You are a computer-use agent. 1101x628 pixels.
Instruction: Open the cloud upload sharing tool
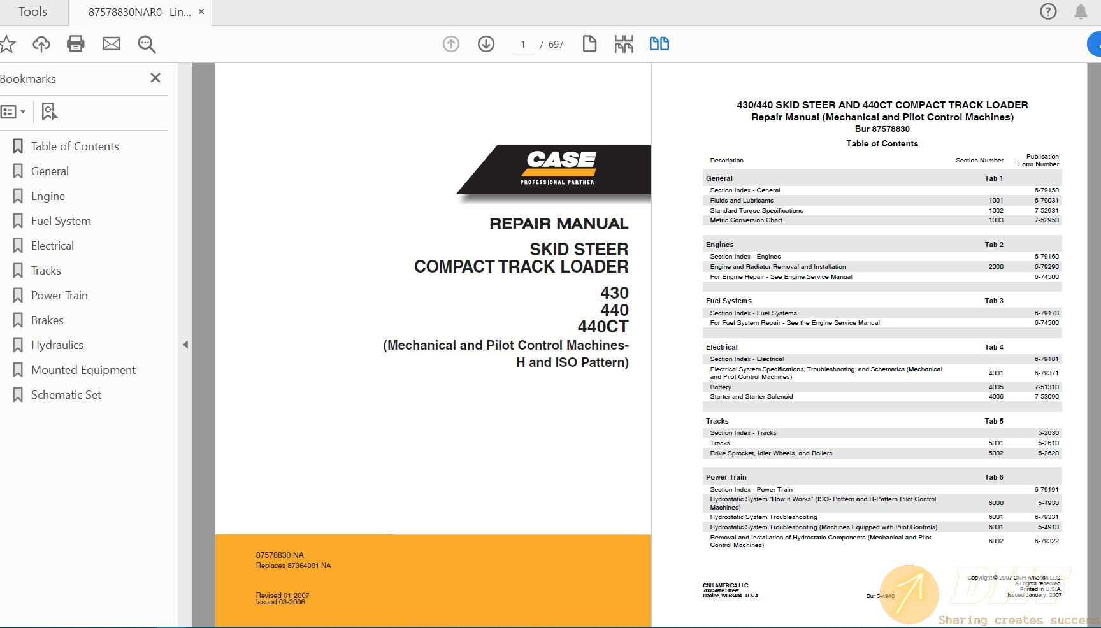(41, 44)
